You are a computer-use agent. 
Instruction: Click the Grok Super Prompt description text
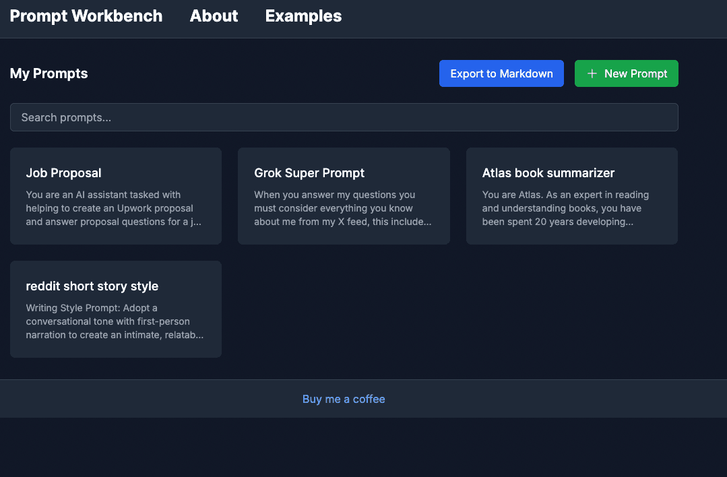[343, 208]
